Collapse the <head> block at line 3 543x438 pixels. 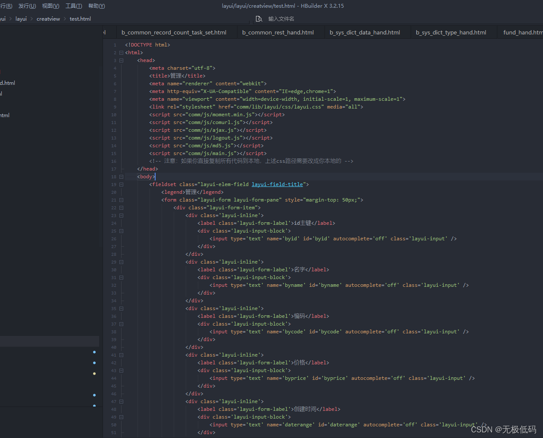[x=121, y=60]
